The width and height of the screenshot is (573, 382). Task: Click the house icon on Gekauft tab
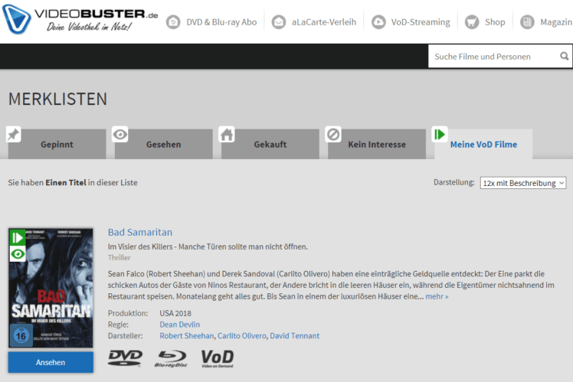227,135
